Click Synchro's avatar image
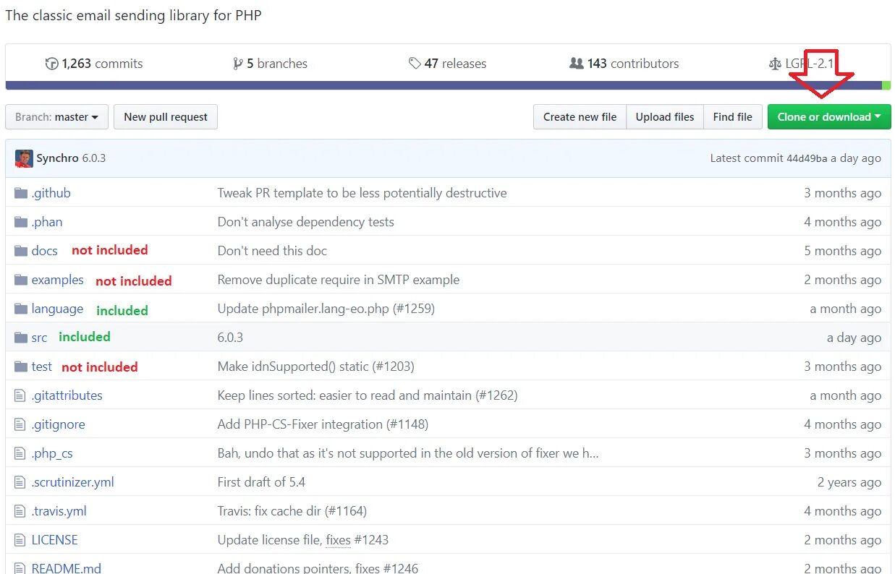This screenshot has width=895, height=574. tap(24, 158)
